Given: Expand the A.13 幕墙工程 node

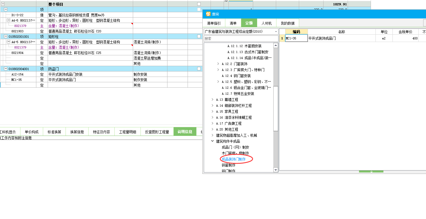Looking at the screenshot, I should coord(212,100).
